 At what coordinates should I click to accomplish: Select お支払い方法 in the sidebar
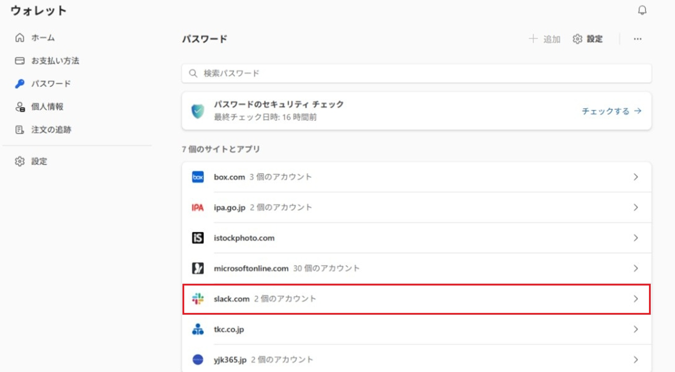55,61
